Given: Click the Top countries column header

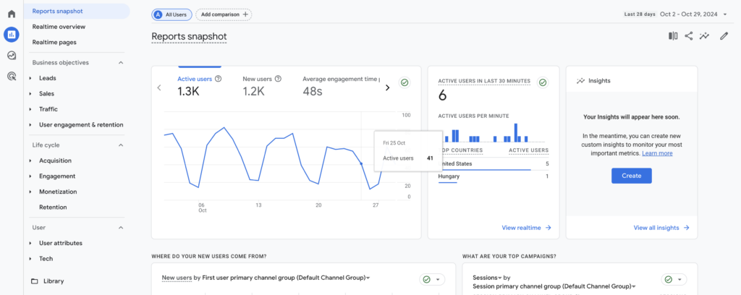Looking at the screenshot, I should 461,150.
